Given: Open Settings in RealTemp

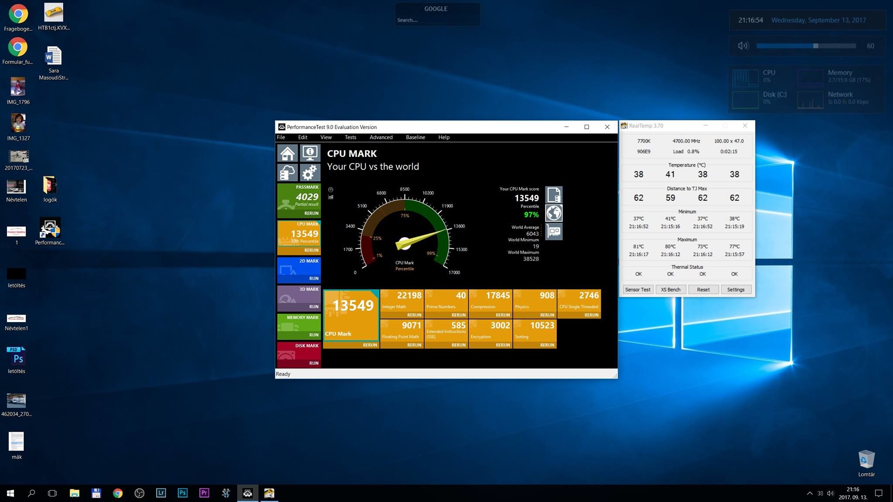Looking at the screenshot, I should [x=736, y=289].
